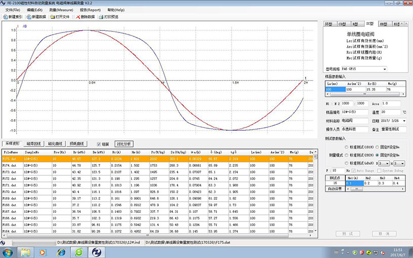This screenshot has width=413, height=258.
Task: Click the red circular tray icon
Action: (362, 252)
